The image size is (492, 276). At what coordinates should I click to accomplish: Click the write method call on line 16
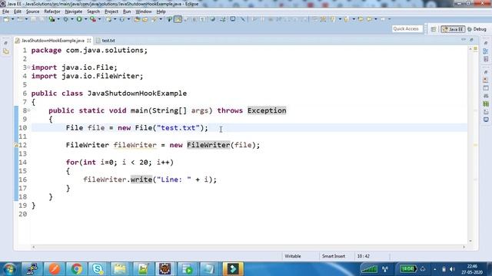[x=141, y=179]
